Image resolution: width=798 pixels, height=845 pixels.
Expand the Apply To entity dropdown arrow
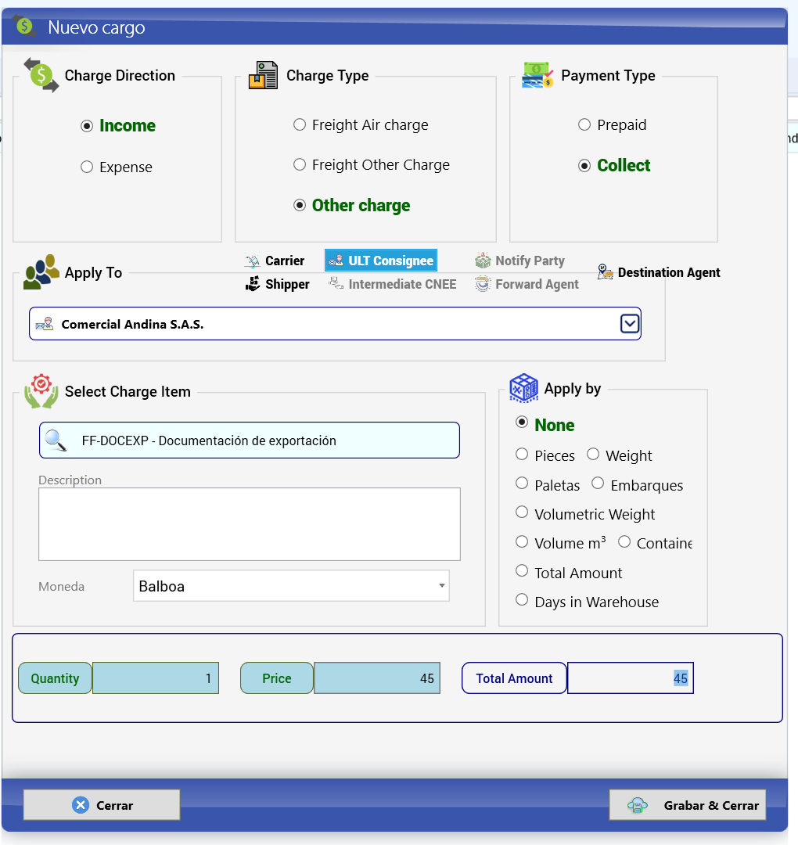point(629,324)
